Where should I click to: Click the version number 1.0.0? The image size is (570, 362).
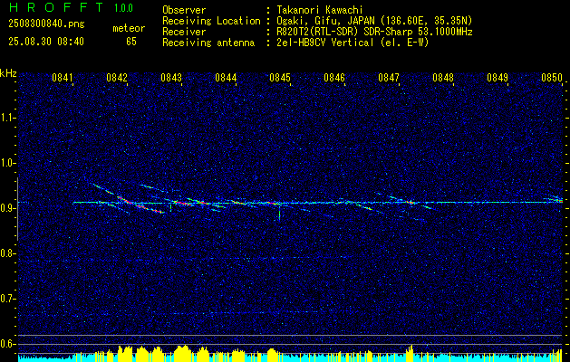[123, 7]
